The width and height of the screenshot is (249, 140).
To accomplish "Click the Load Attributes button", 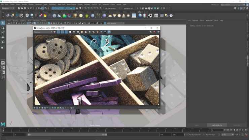I will click(x=216, y=125).
